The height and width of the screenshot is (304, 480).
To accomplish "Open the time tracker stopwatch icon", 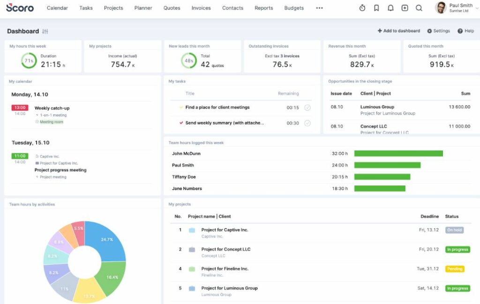I will pos(362,8).
